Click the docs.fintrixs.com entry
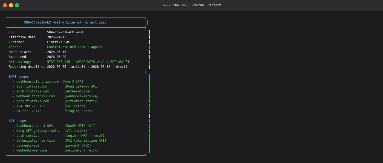 click(x=33, y=101)
